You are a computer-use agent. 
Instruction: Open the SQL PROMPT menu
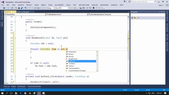[59, 5]
